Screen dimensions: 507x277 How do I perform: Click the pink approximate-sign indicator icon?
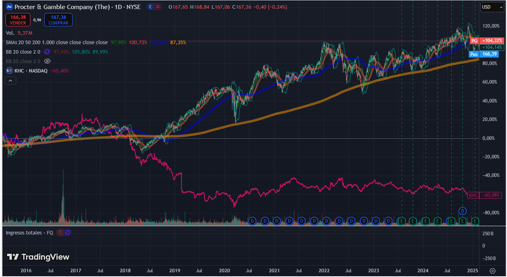click(158, 7)
